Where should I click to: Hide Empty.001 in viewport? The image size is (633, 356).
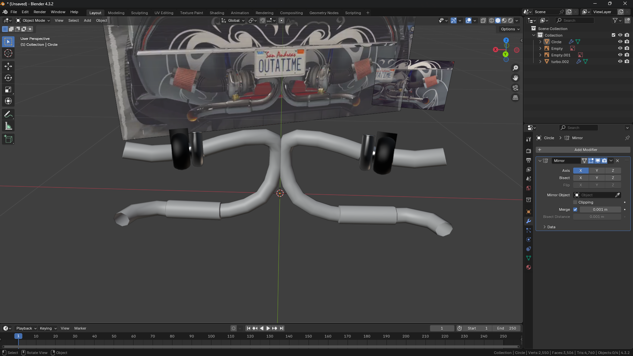[620, 55]
